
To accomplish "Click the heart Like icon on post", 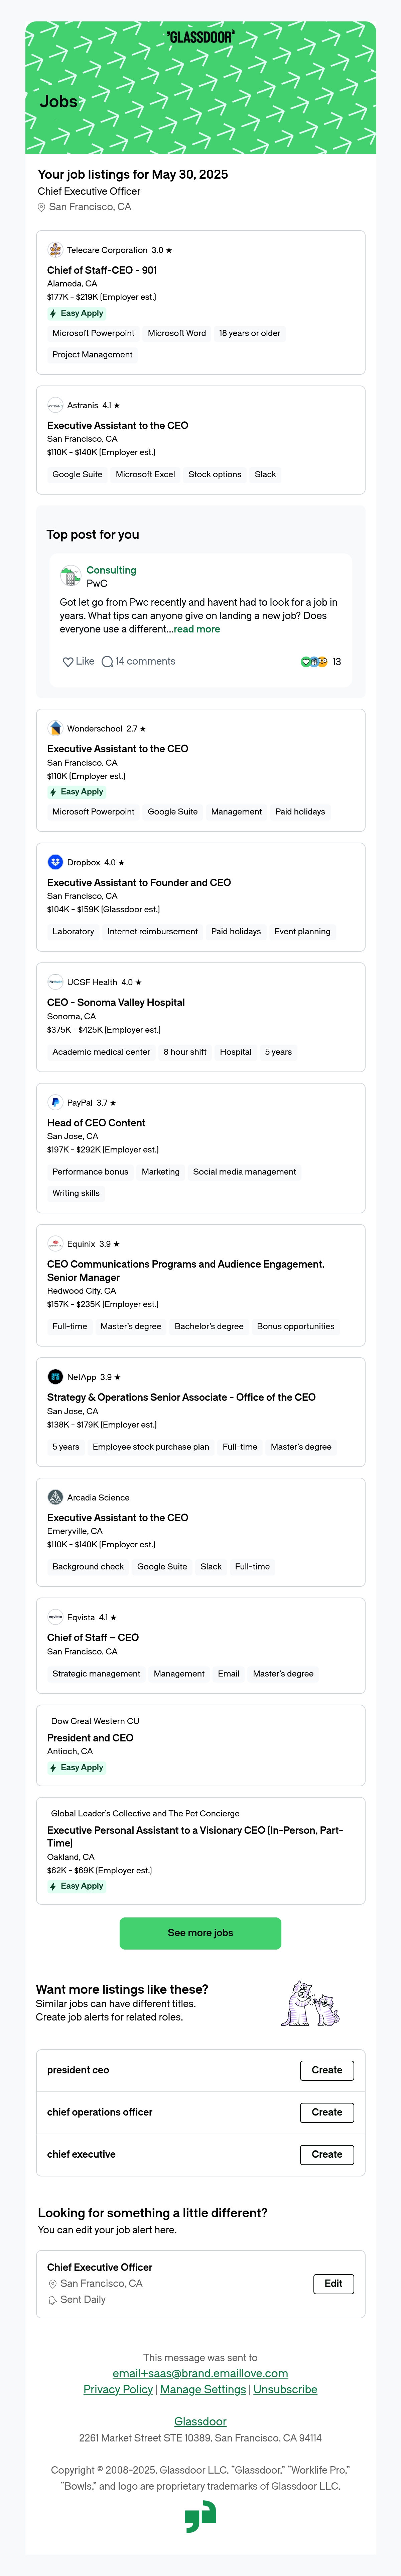I will click(x=68, y=662).
